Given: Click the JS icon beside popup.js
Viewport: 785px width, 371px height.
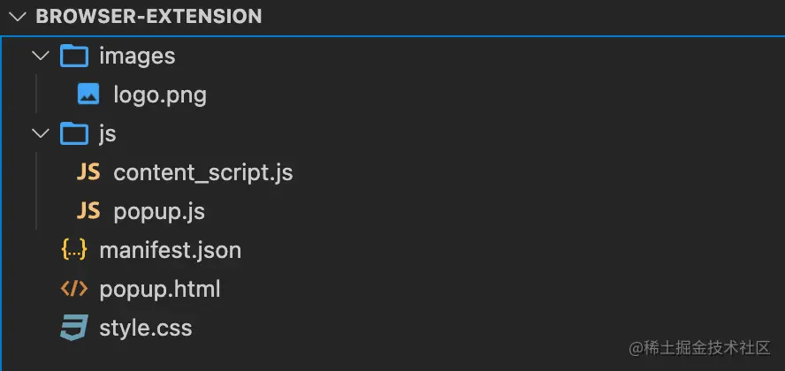Looking at the screenshot, I should click(88, 211).
